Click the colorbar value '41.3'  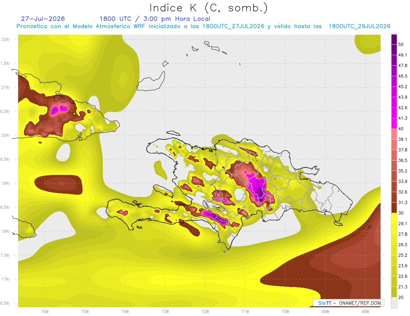pos(403,118)
